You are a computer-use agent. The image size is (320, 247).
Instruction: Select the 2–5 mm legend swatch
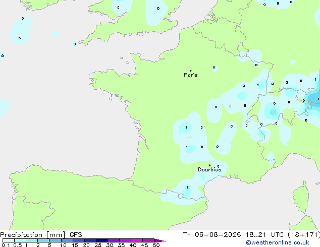[x=43, y=240]
